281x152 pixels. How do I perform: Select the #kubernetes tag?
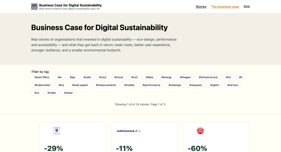pyautogui.click(x=43, y=85)
